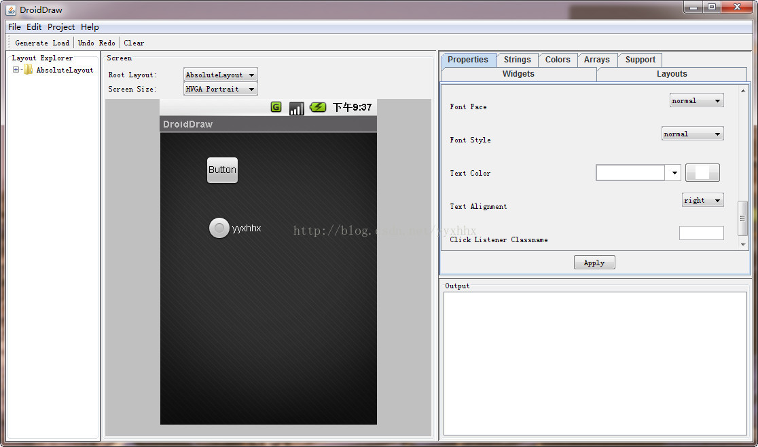Switch to the Support tab
Viewport: 758px width, 447px height.
tap(640, 60)
